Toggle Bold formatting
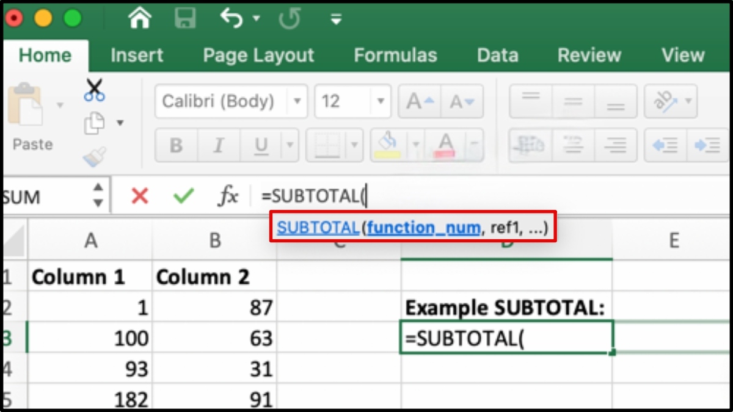The width and height of the screenshot is (733, 412). 176,145
